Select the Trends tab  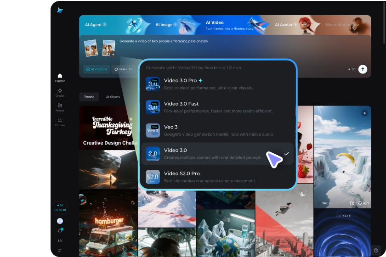pyautogui.click(x=89, y=97)
